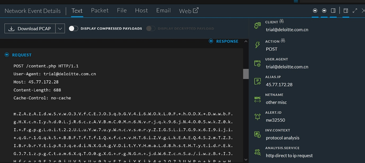Expand event details to full screen
This screenshot has width=365, height=163.
pyautogui.click(x=355, y=11)
